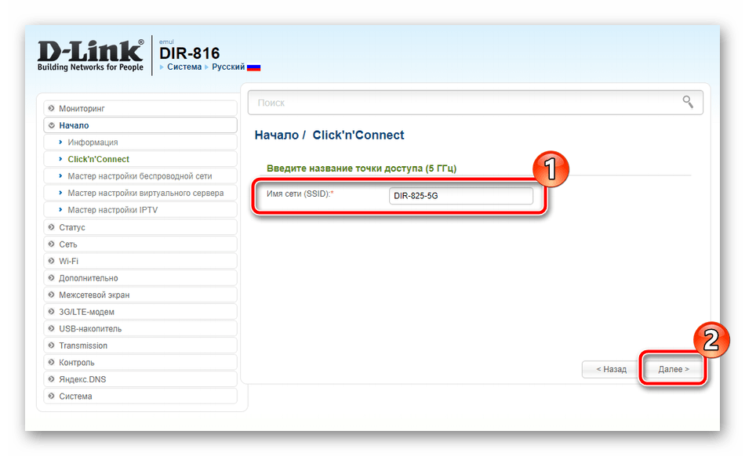The width and height of the screenshot is (745, 456).
Task: Click the Russian flag icon
Action: 254,67
